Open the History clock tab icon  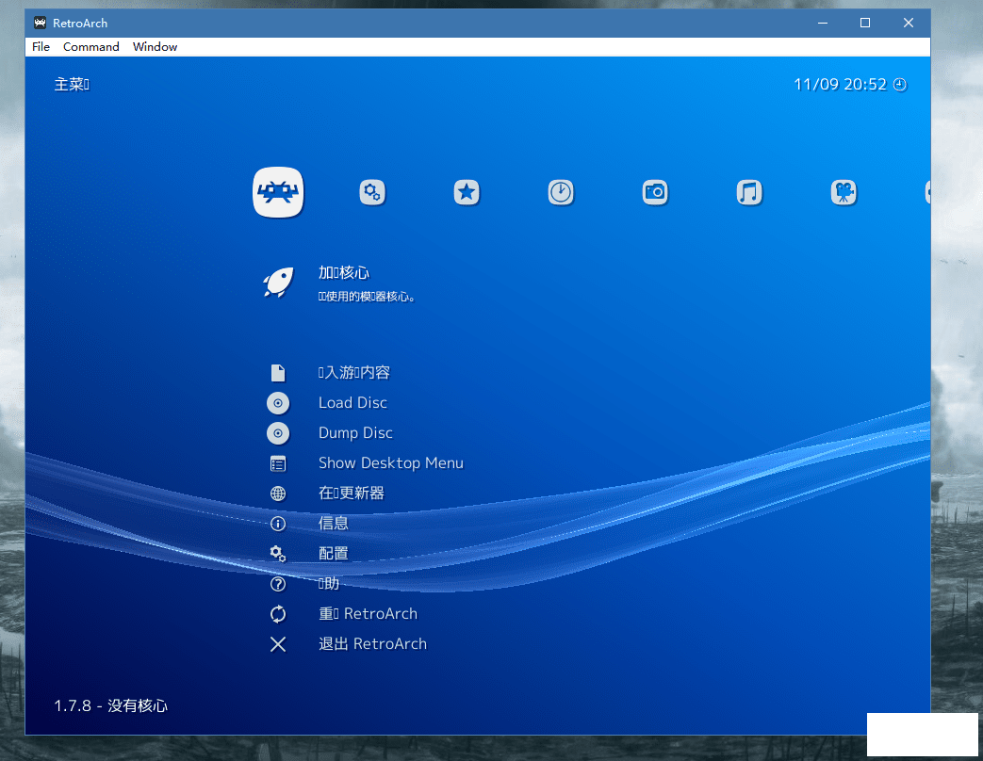(561, 191)
